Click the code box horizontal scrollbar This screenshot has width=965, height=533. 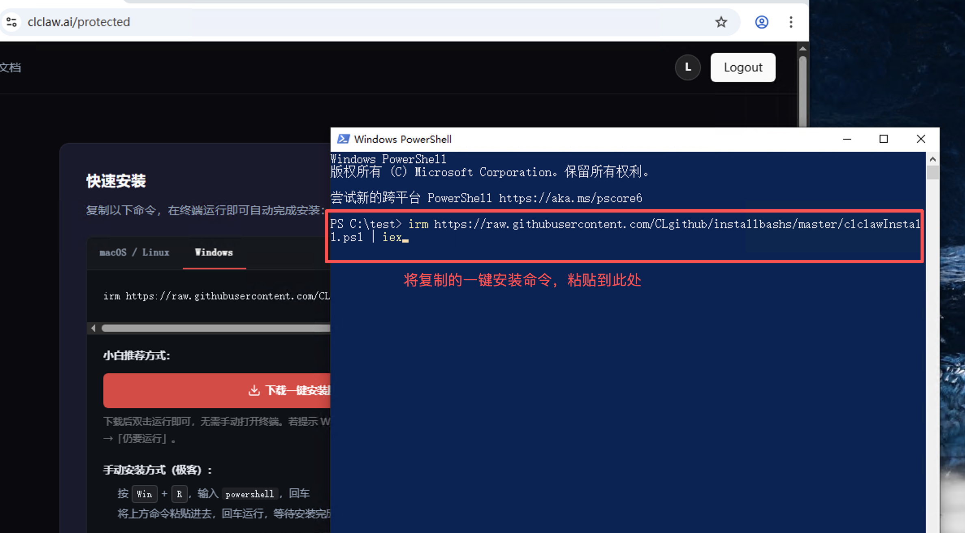[x=215, y=328]
